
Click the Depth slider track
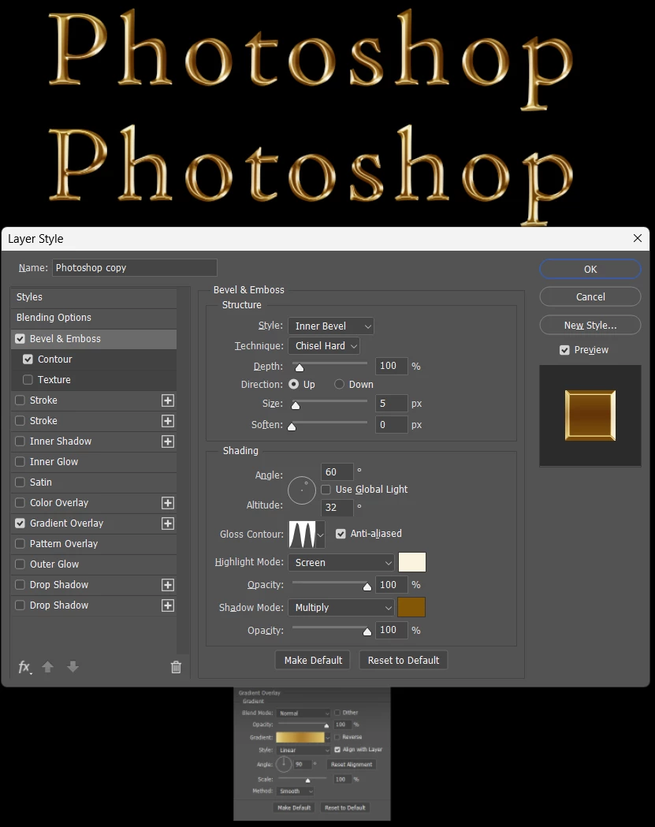329,363
